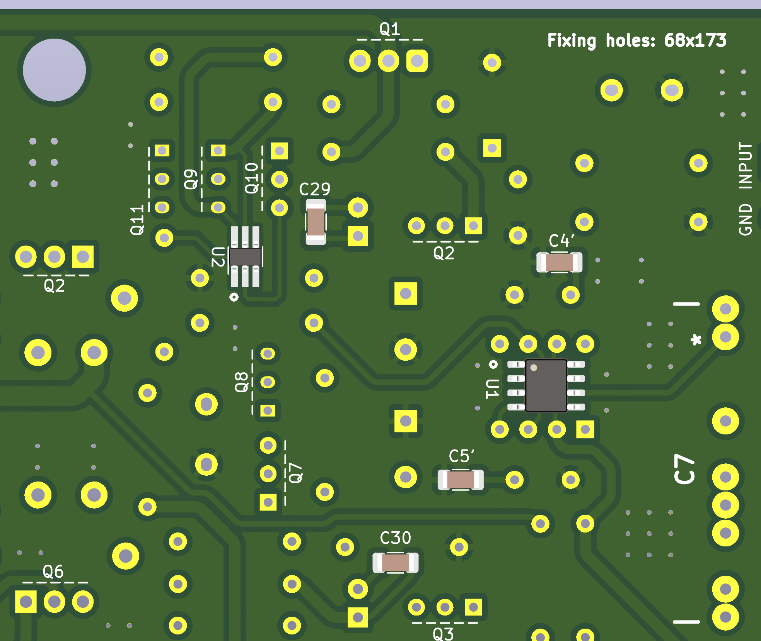Select the U2 six-pin chip body
This screenshot has height=641, width=761.
point(245,257)
